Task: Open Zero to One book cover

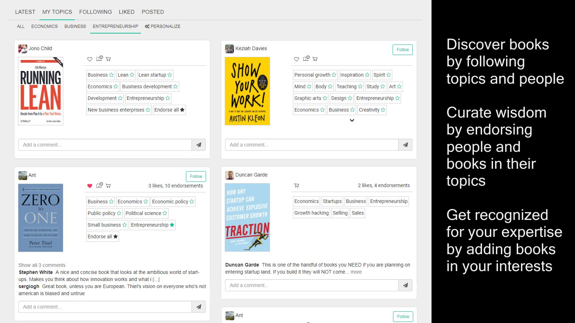Action: pyautogui.click(x=41, y=218)
